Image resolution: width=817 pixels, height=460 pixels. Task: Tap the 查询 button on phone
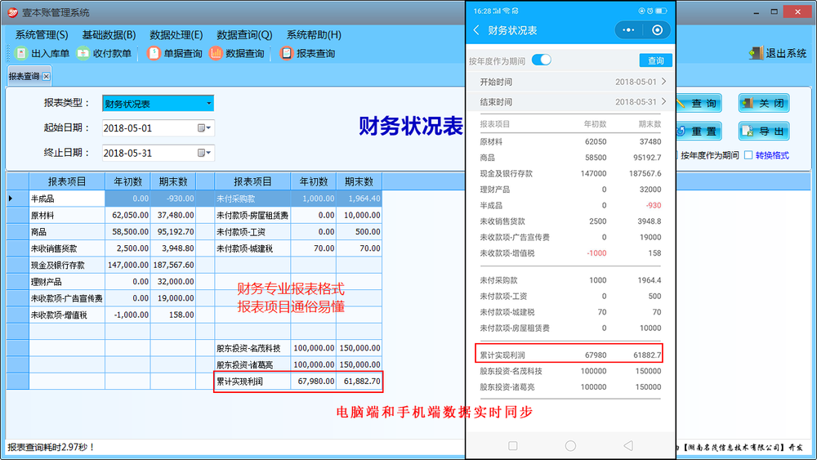655,60
